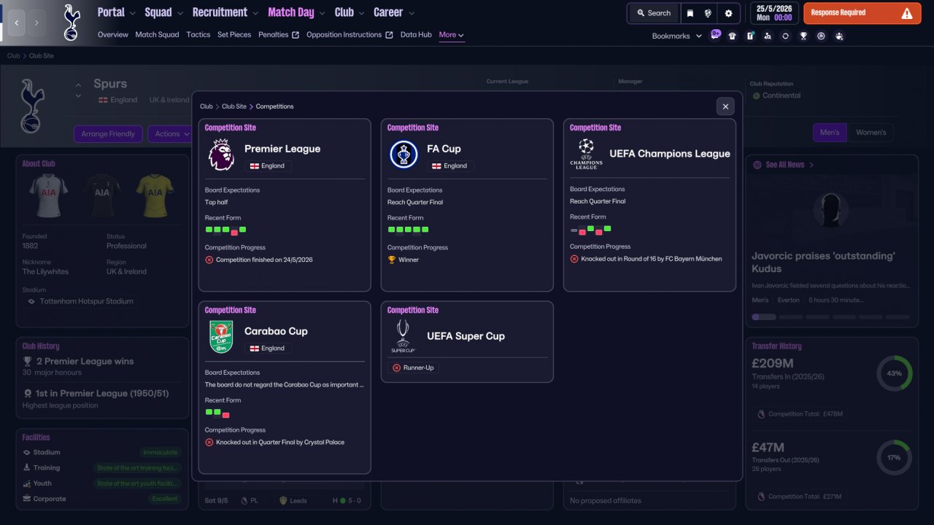Open the round chart bookmark icon

pyautogui.click(x=821, y=36)
